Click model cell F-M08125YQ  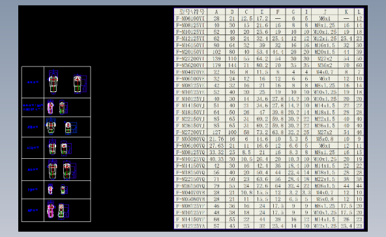191,152
